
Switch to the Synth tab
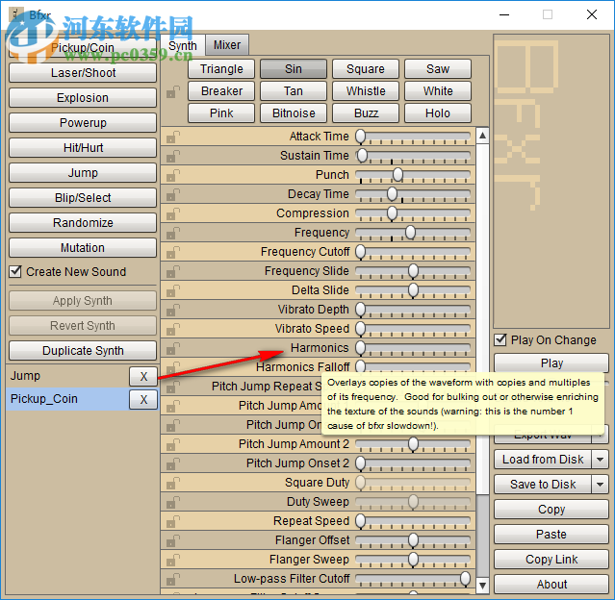click(x=183, y=45)
